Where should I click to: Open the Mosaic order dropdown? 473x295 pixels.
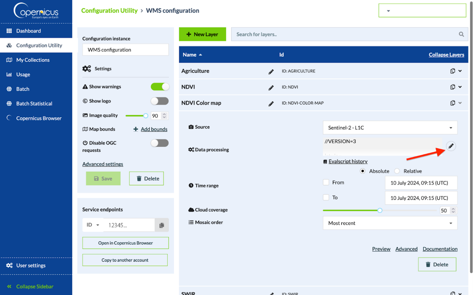click(390, 223)
